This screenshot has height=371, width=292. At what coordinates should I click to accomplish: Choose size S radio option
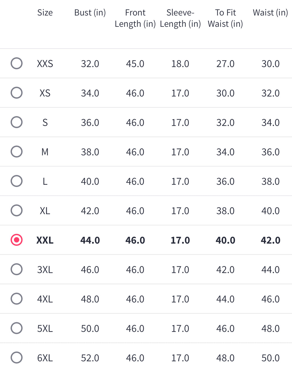pos(17,122)
